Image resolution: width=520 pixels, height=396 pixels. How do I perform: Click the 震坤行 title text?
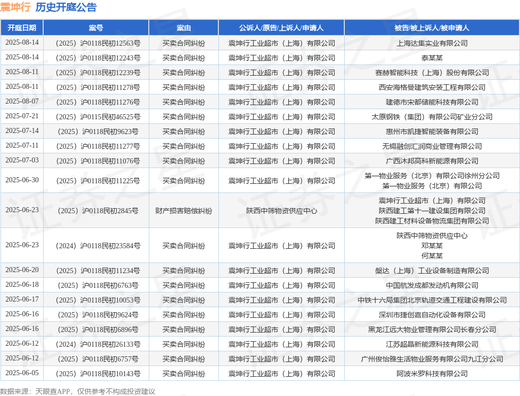click(15, 7)
